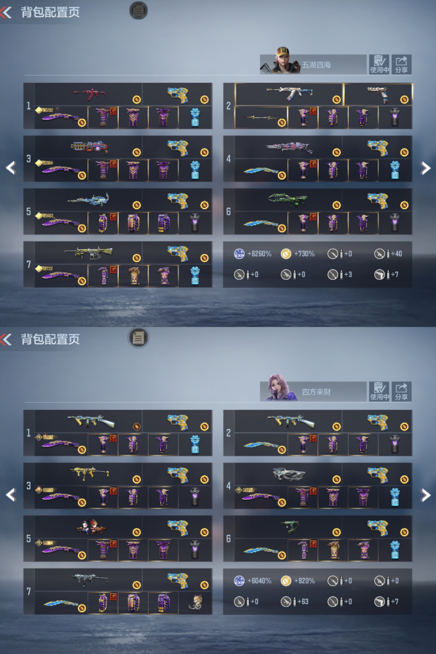Click the +6260% EXP bonus indicator
This screenshot has height=654, width=436.
pos(253,254)
